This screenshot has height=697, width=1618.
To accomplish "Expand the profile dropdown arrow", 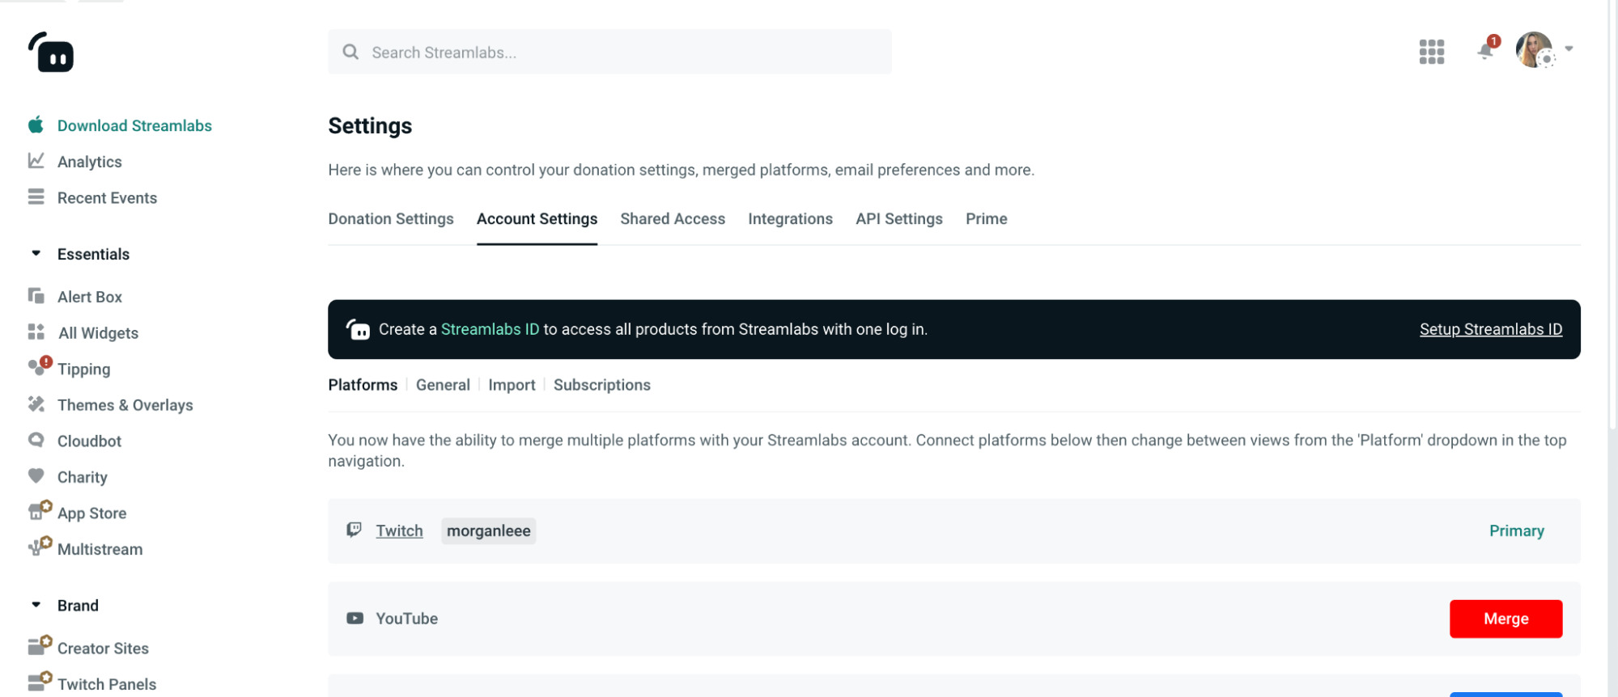I will 1569,49.
